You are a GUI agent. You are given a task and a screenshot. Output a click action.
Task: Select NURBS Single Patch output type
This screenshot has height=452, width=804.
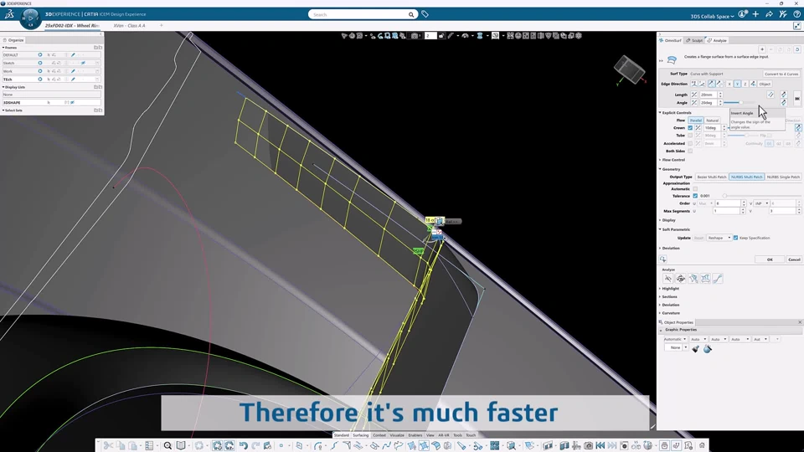783,177
